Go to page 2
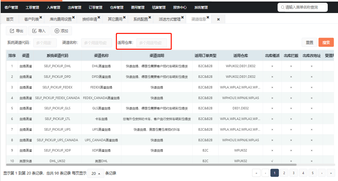 pyautogui.click(x=284, y=173)
